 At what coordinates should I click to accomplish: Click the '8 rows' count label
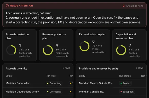click(66, 68)
